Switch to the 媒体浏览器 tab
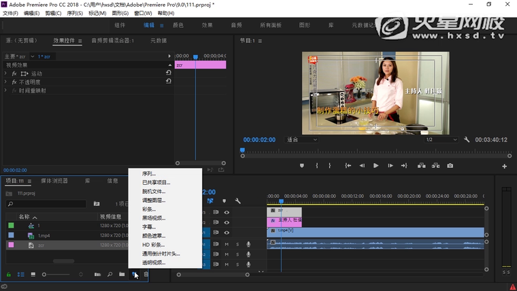This screenshot has width=517, height=291. [x=54, y=181]
